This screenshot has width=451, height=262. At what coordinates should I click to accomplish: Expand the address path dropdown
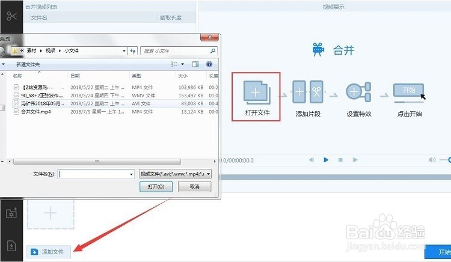(x=124, y=51)
